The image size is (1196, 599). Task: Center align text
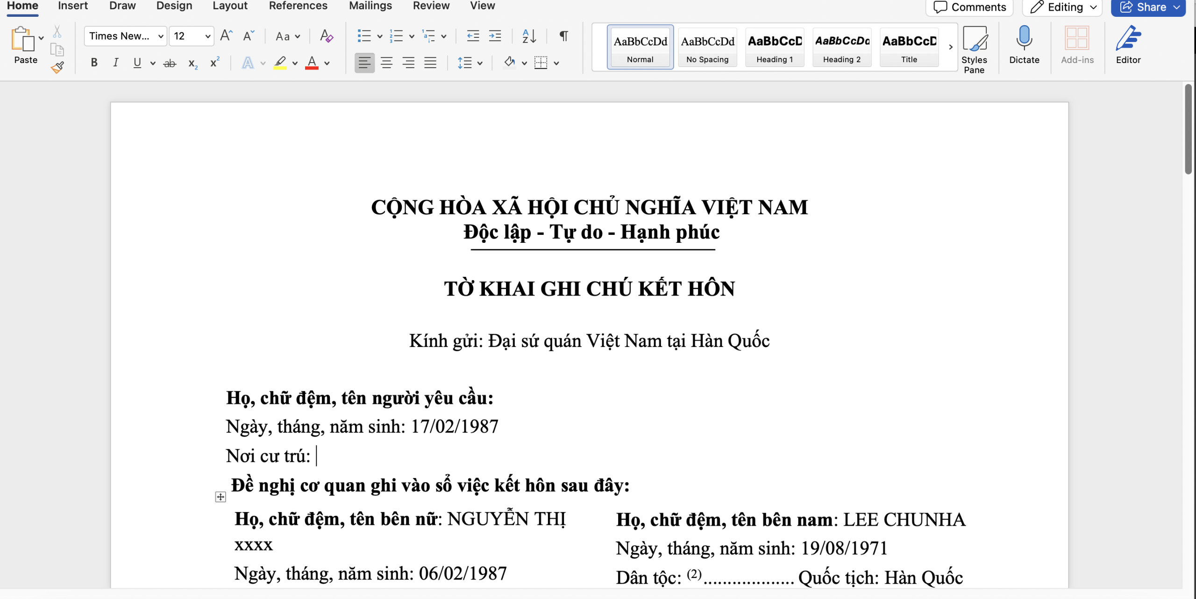click(386, 63)
